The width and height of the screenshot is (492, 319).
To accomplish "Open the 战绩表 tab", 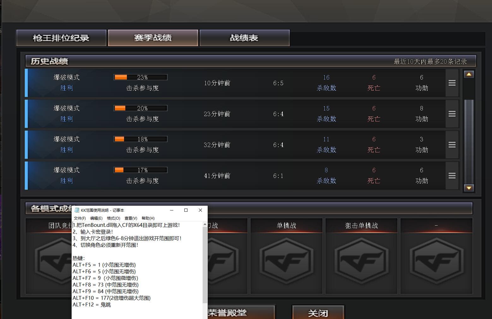I will click(x=245, y=38).
